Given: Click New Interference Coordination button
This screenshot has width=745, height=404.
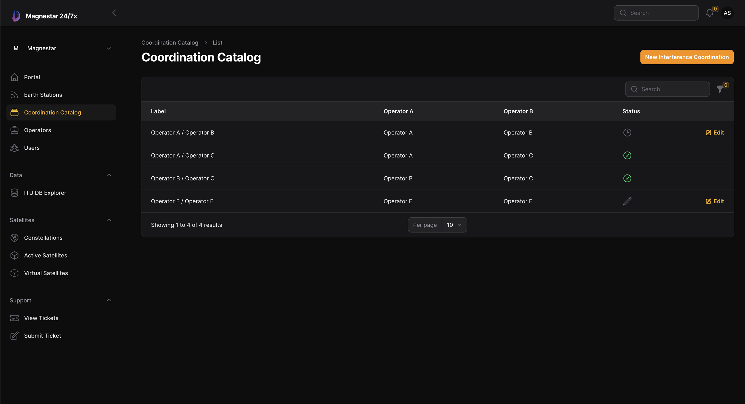Looking at the screenshot, I should point(687,57).
